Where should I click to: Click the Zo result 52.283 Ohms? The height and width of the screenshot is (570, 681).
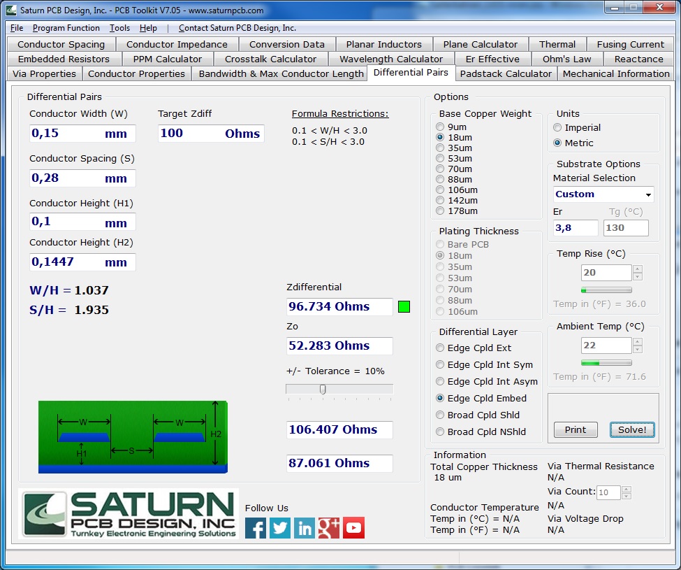(339, 346)
